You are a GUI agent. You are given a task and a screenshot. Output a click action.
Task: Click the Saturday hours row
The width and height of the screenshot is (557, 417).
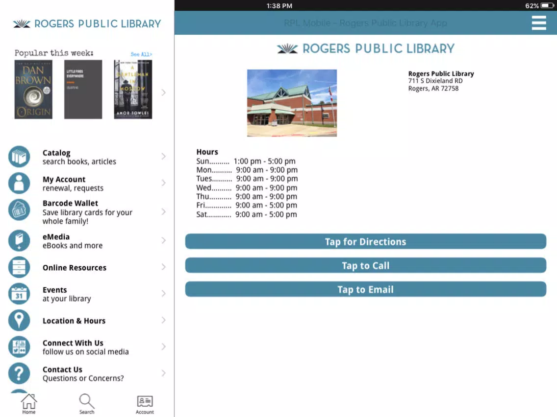[x=247, y=214]
